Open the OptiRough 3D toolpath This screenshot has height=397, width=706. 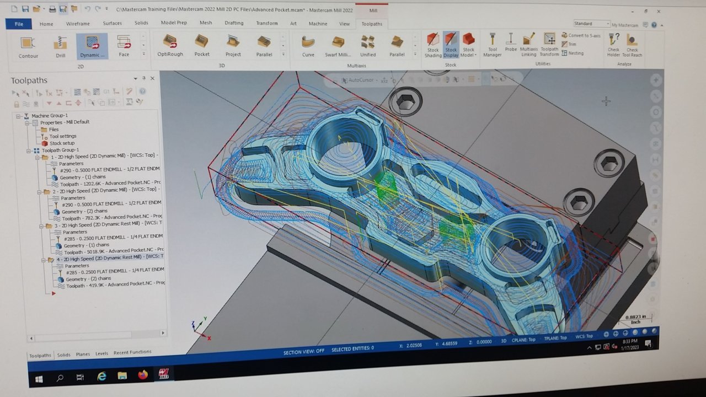pos(170,46)
